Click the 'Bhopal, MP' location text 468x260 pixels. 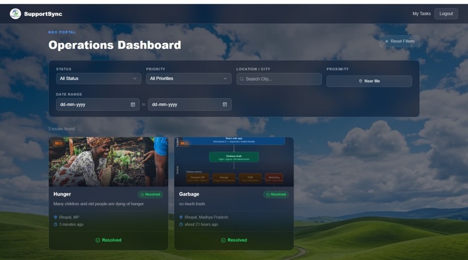69,217
